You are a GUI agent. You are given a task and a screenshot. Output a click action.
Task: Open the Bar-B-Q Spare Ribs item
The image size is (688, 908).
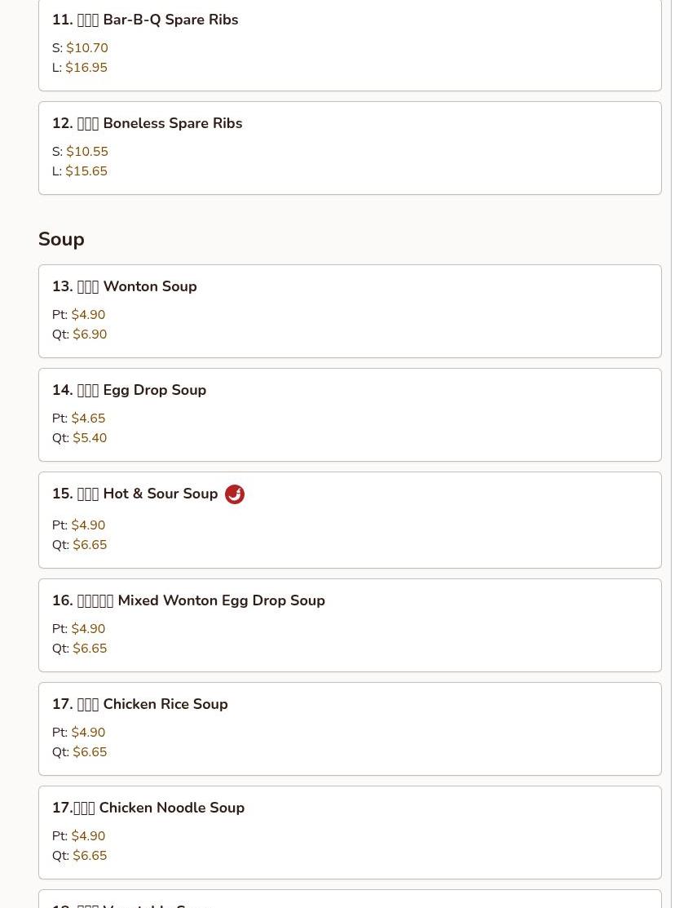click(x=145, y=20)
